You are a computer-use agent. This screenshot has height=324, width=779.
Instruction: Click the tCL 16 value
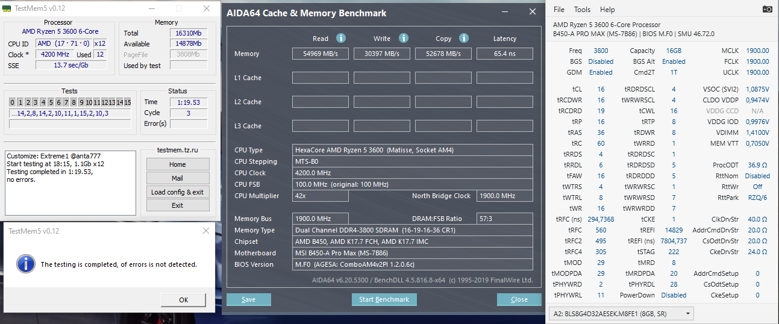[x=601, y=89]
